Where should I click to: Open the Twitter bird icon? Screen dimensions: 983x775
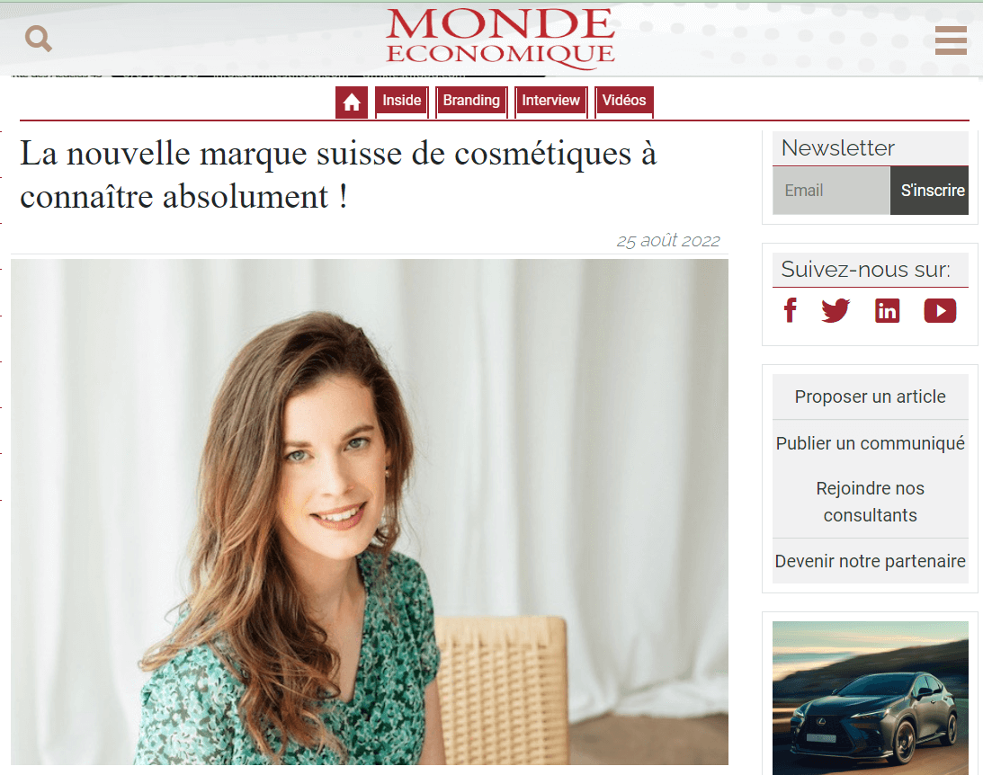tap(836, 310)
